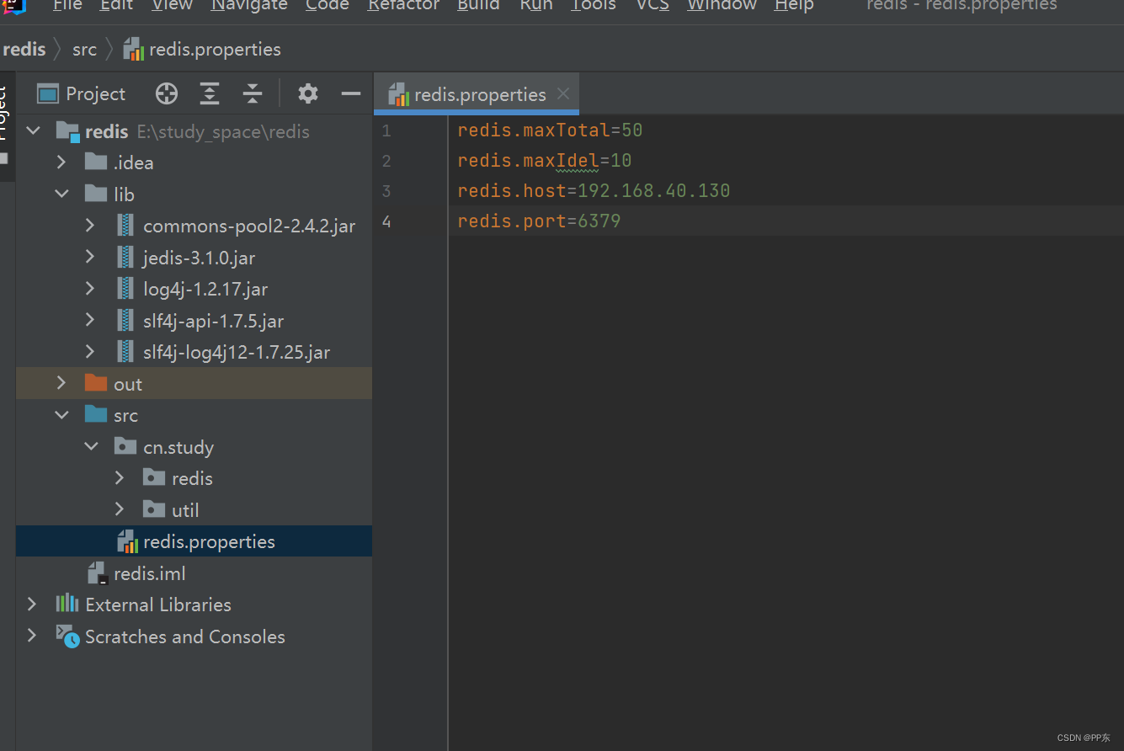Image resolution: width=1124 pixels, height=751 pixels.
Task: Open the Edit menu
Action: (x=116, y=5)
